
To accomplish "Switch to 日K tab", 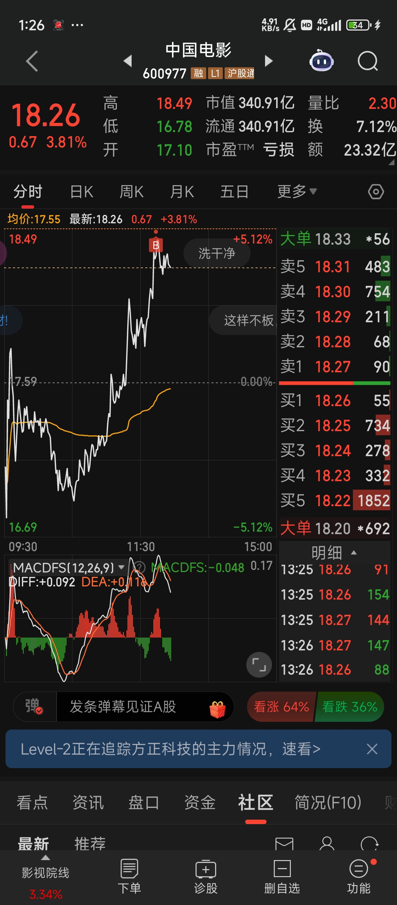I will (x=82, y=192).
